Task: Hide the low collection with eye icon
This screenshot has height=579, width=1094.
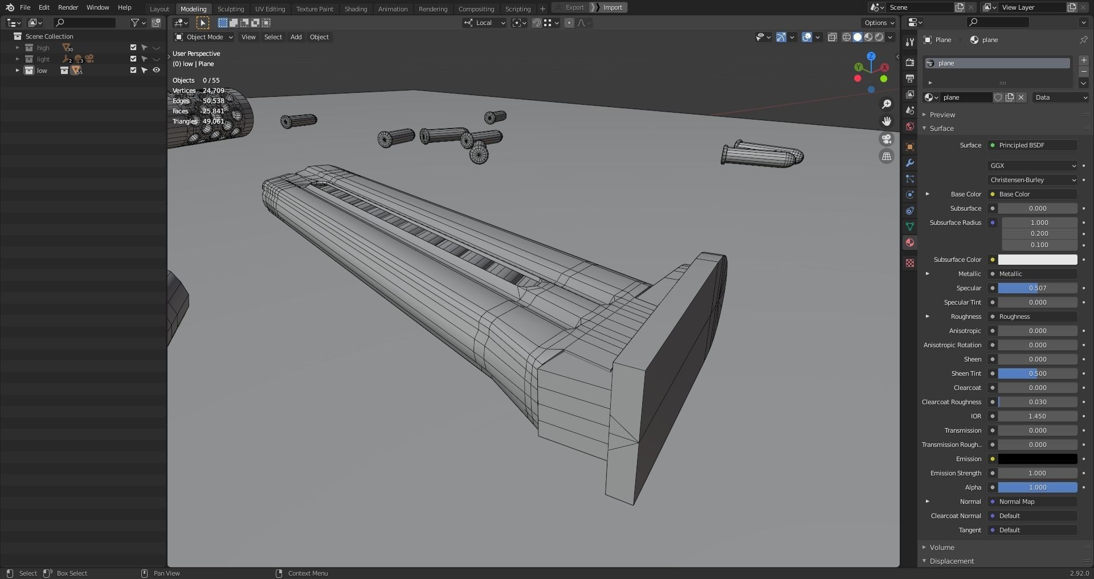Action: tap(156, 71)
